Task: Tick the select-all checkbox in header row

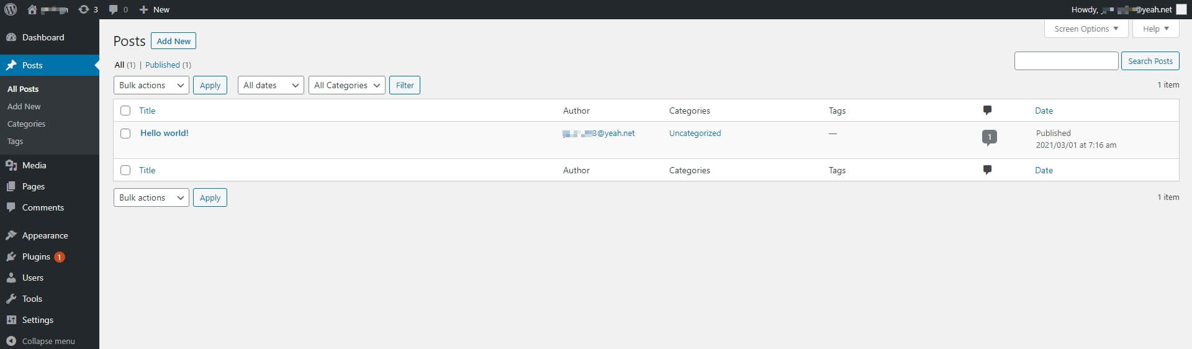Action: pyautogui.click(x=125, y=111)
